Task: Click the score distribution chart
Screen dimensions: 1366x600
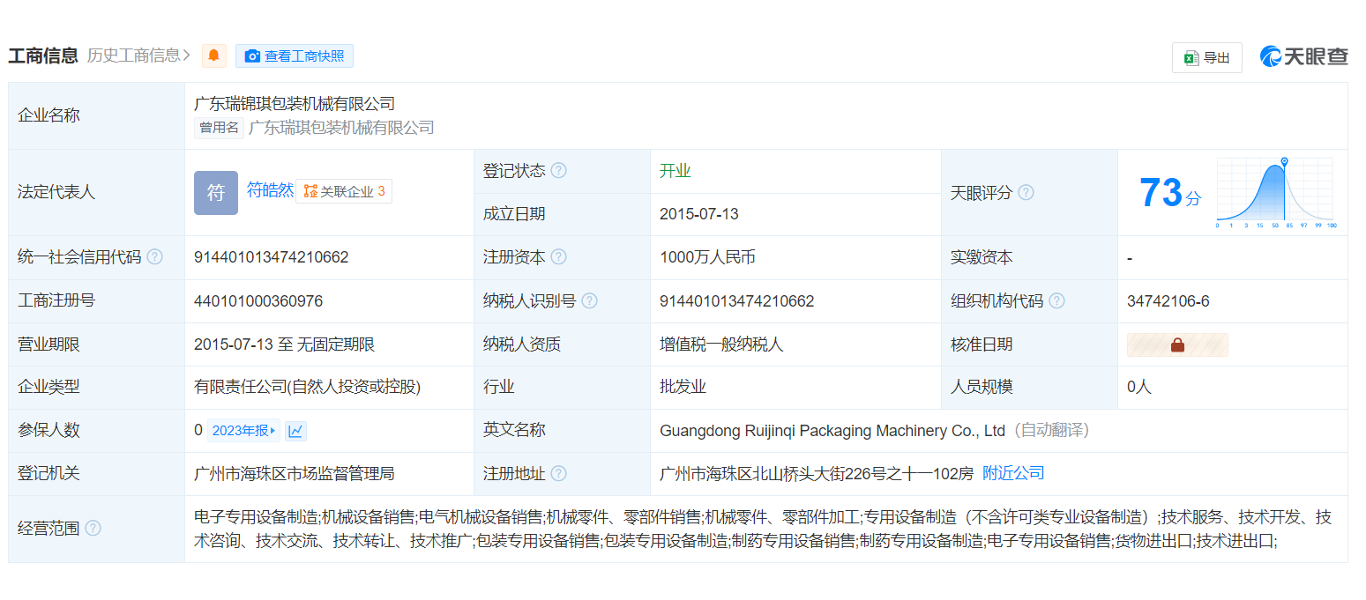Action: tap(1276, 193)
